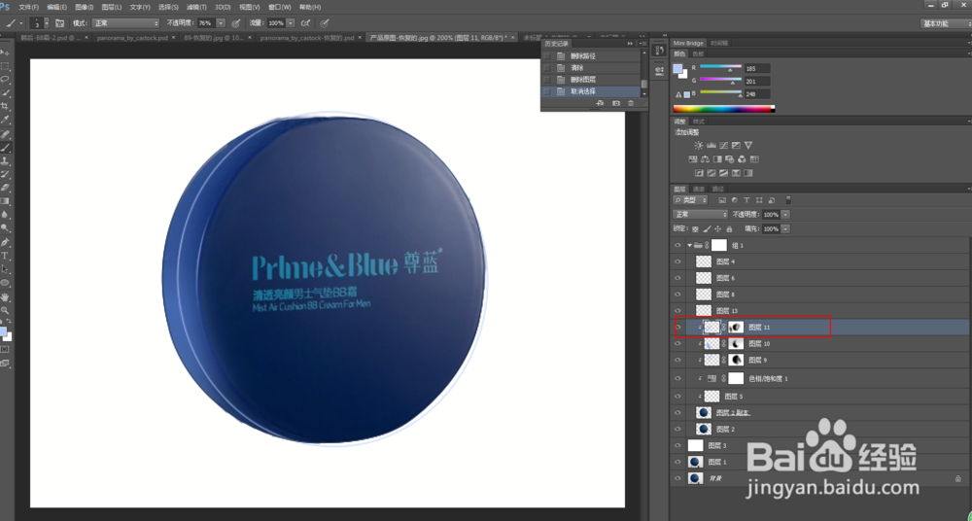972x521 pixels.
Task: Toggle visibility of 图层 11
Action: tap(677, 327)
